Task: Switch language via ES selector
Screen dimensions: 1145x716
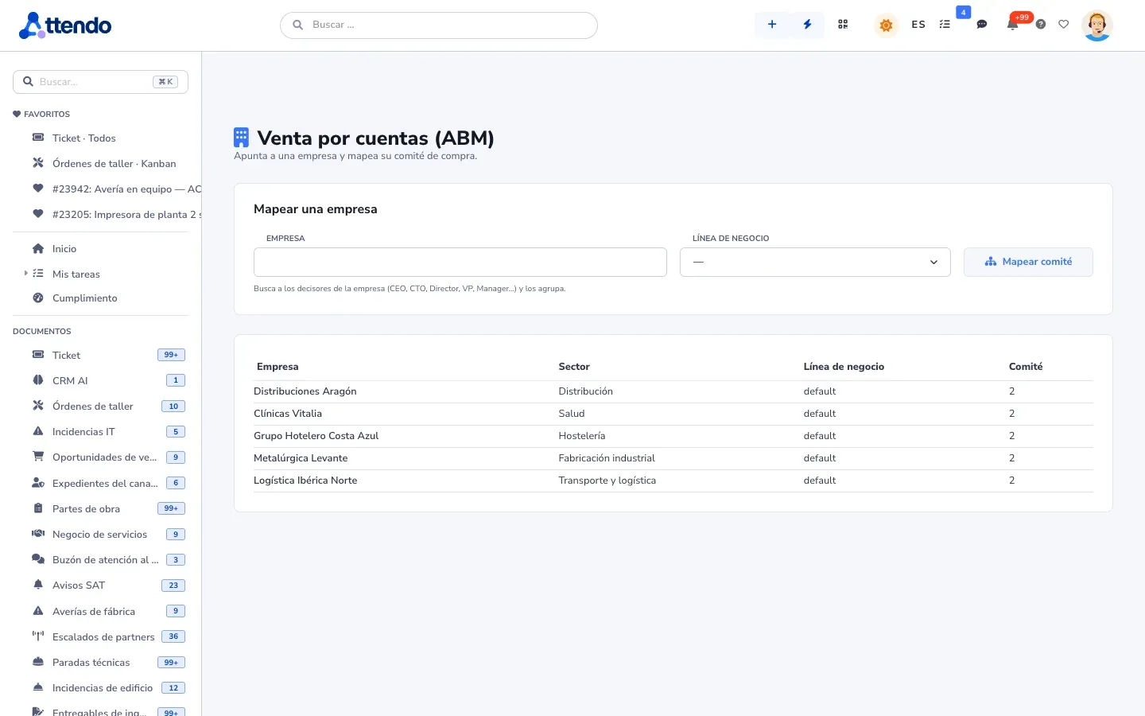Action: click(x=918, y=25)
